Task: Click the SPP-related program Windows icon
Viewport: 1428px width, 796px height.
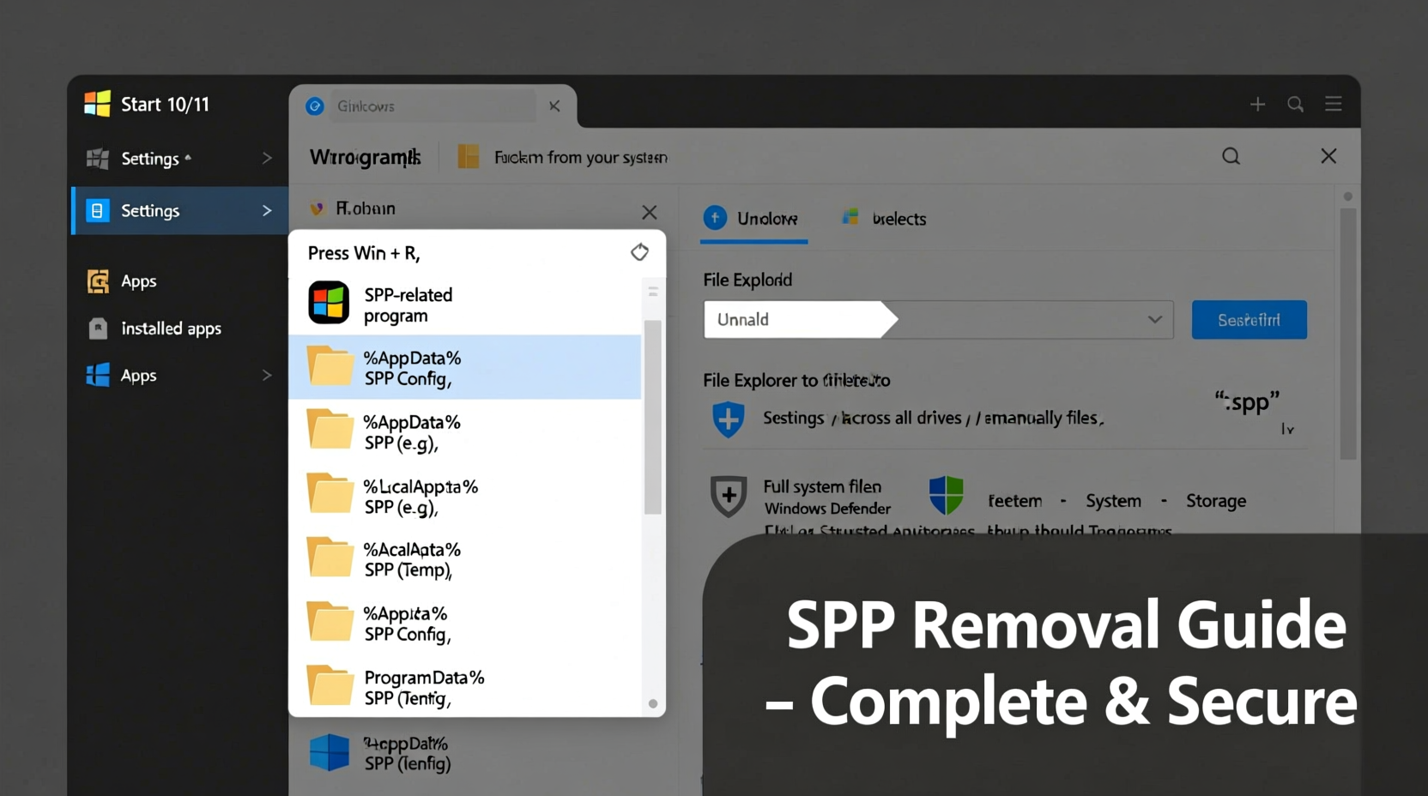Action: pos(330,303)
